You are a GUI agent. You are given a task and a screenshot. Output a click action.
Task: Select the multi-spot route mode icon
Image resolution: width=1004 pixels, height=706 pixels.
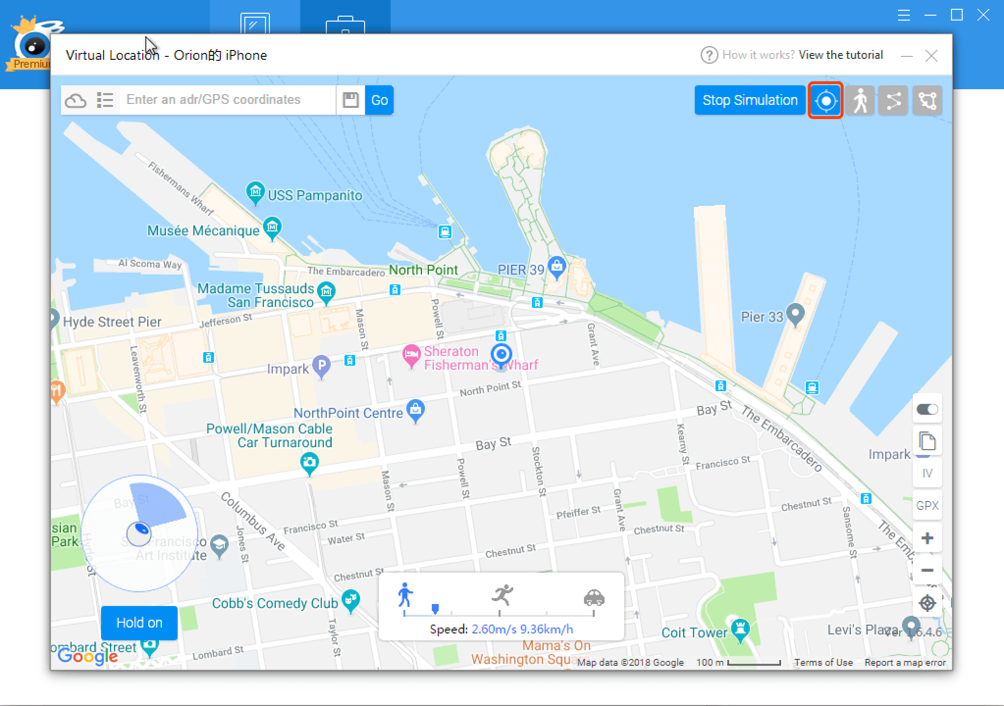tap(927, 101)
